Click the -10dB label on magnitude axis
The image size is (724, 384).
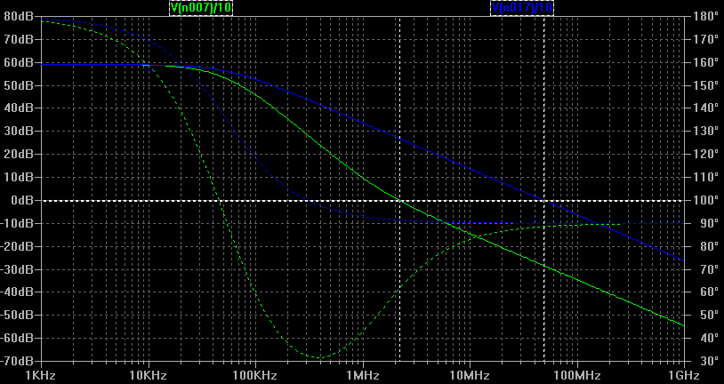pos(17,223)
